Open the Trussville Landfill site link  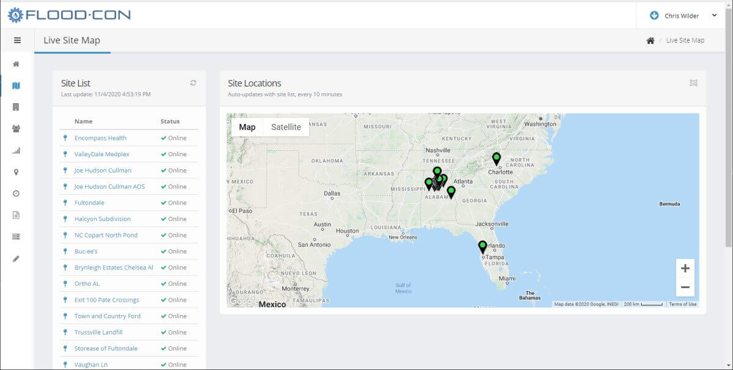(98, 332)
